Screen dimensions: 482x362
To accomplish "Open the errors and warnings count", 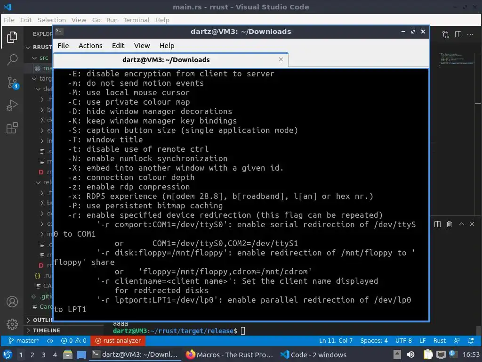I will coord(74,341).
